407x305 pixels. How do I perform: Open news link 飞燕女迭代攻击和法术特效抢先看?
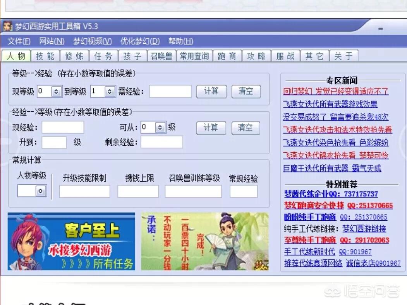tap(337, 129)
